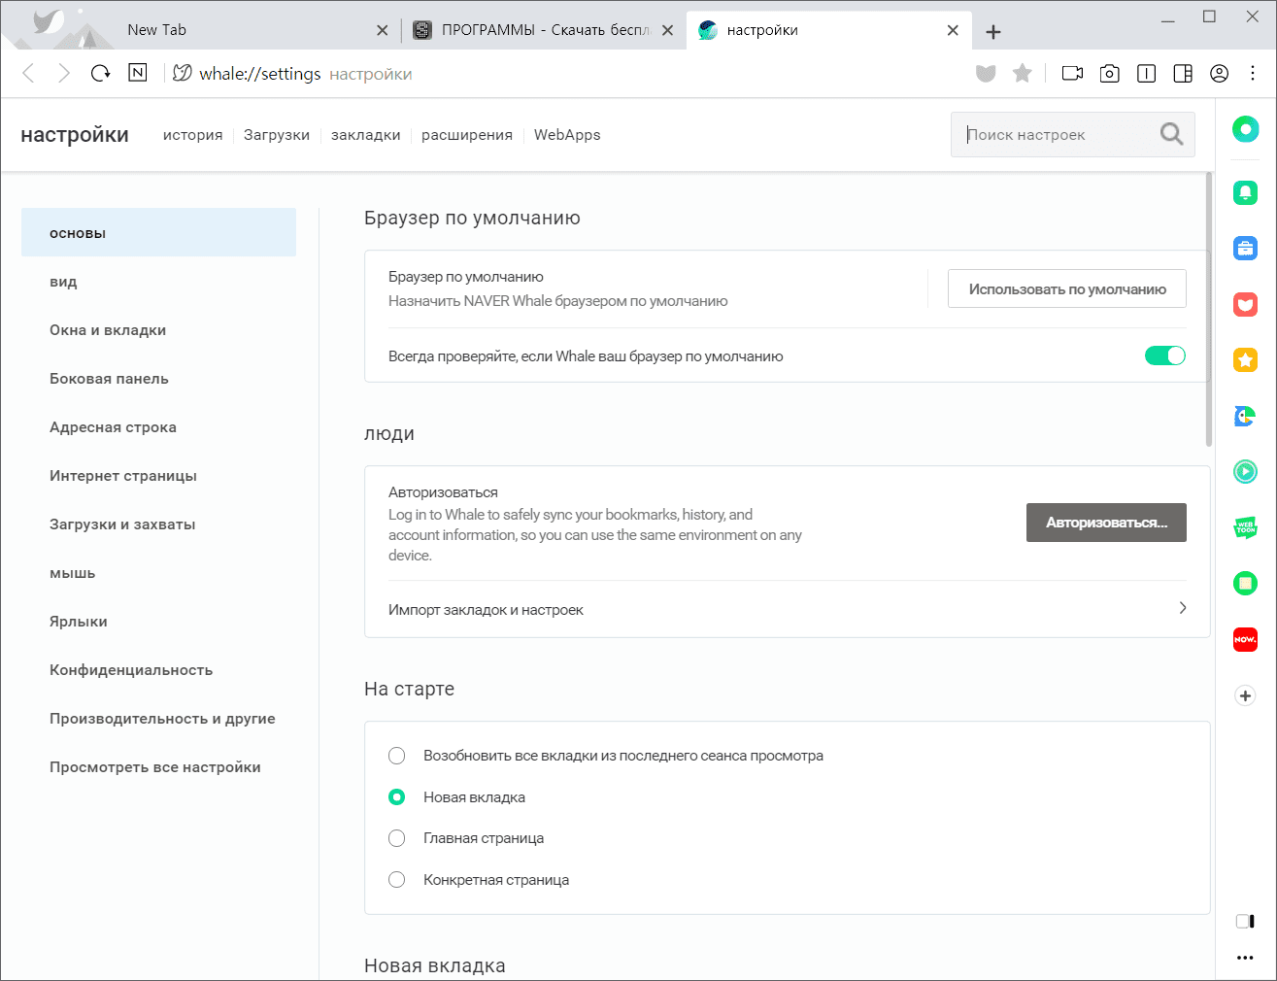Open the screen capture camera icon
Screen dimensions: 1277x981
click(x=1109, y=73)
